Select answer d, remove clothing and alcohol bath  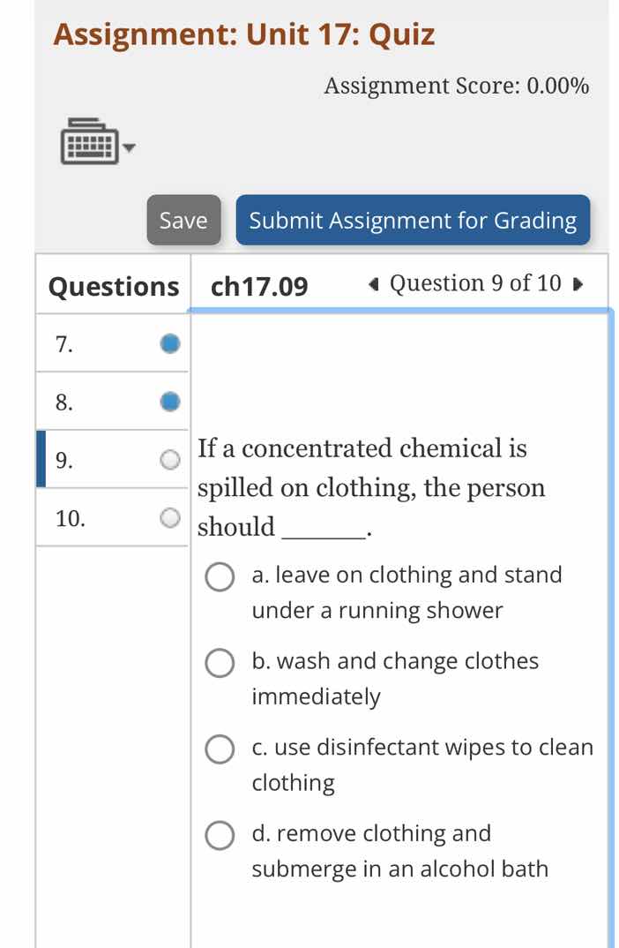(219, 835)
